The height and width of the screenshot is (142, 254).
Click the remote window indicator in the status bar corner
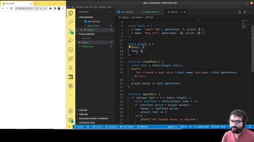click(69, 127)
